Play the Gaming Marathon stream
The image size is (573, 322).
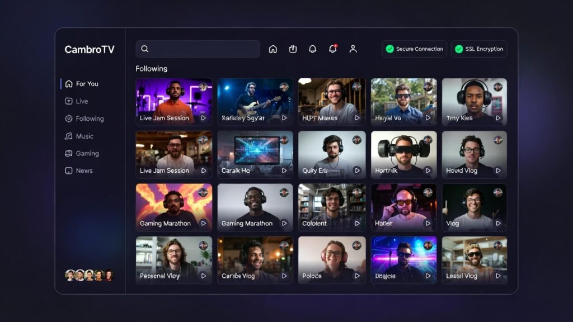[173, 207]
